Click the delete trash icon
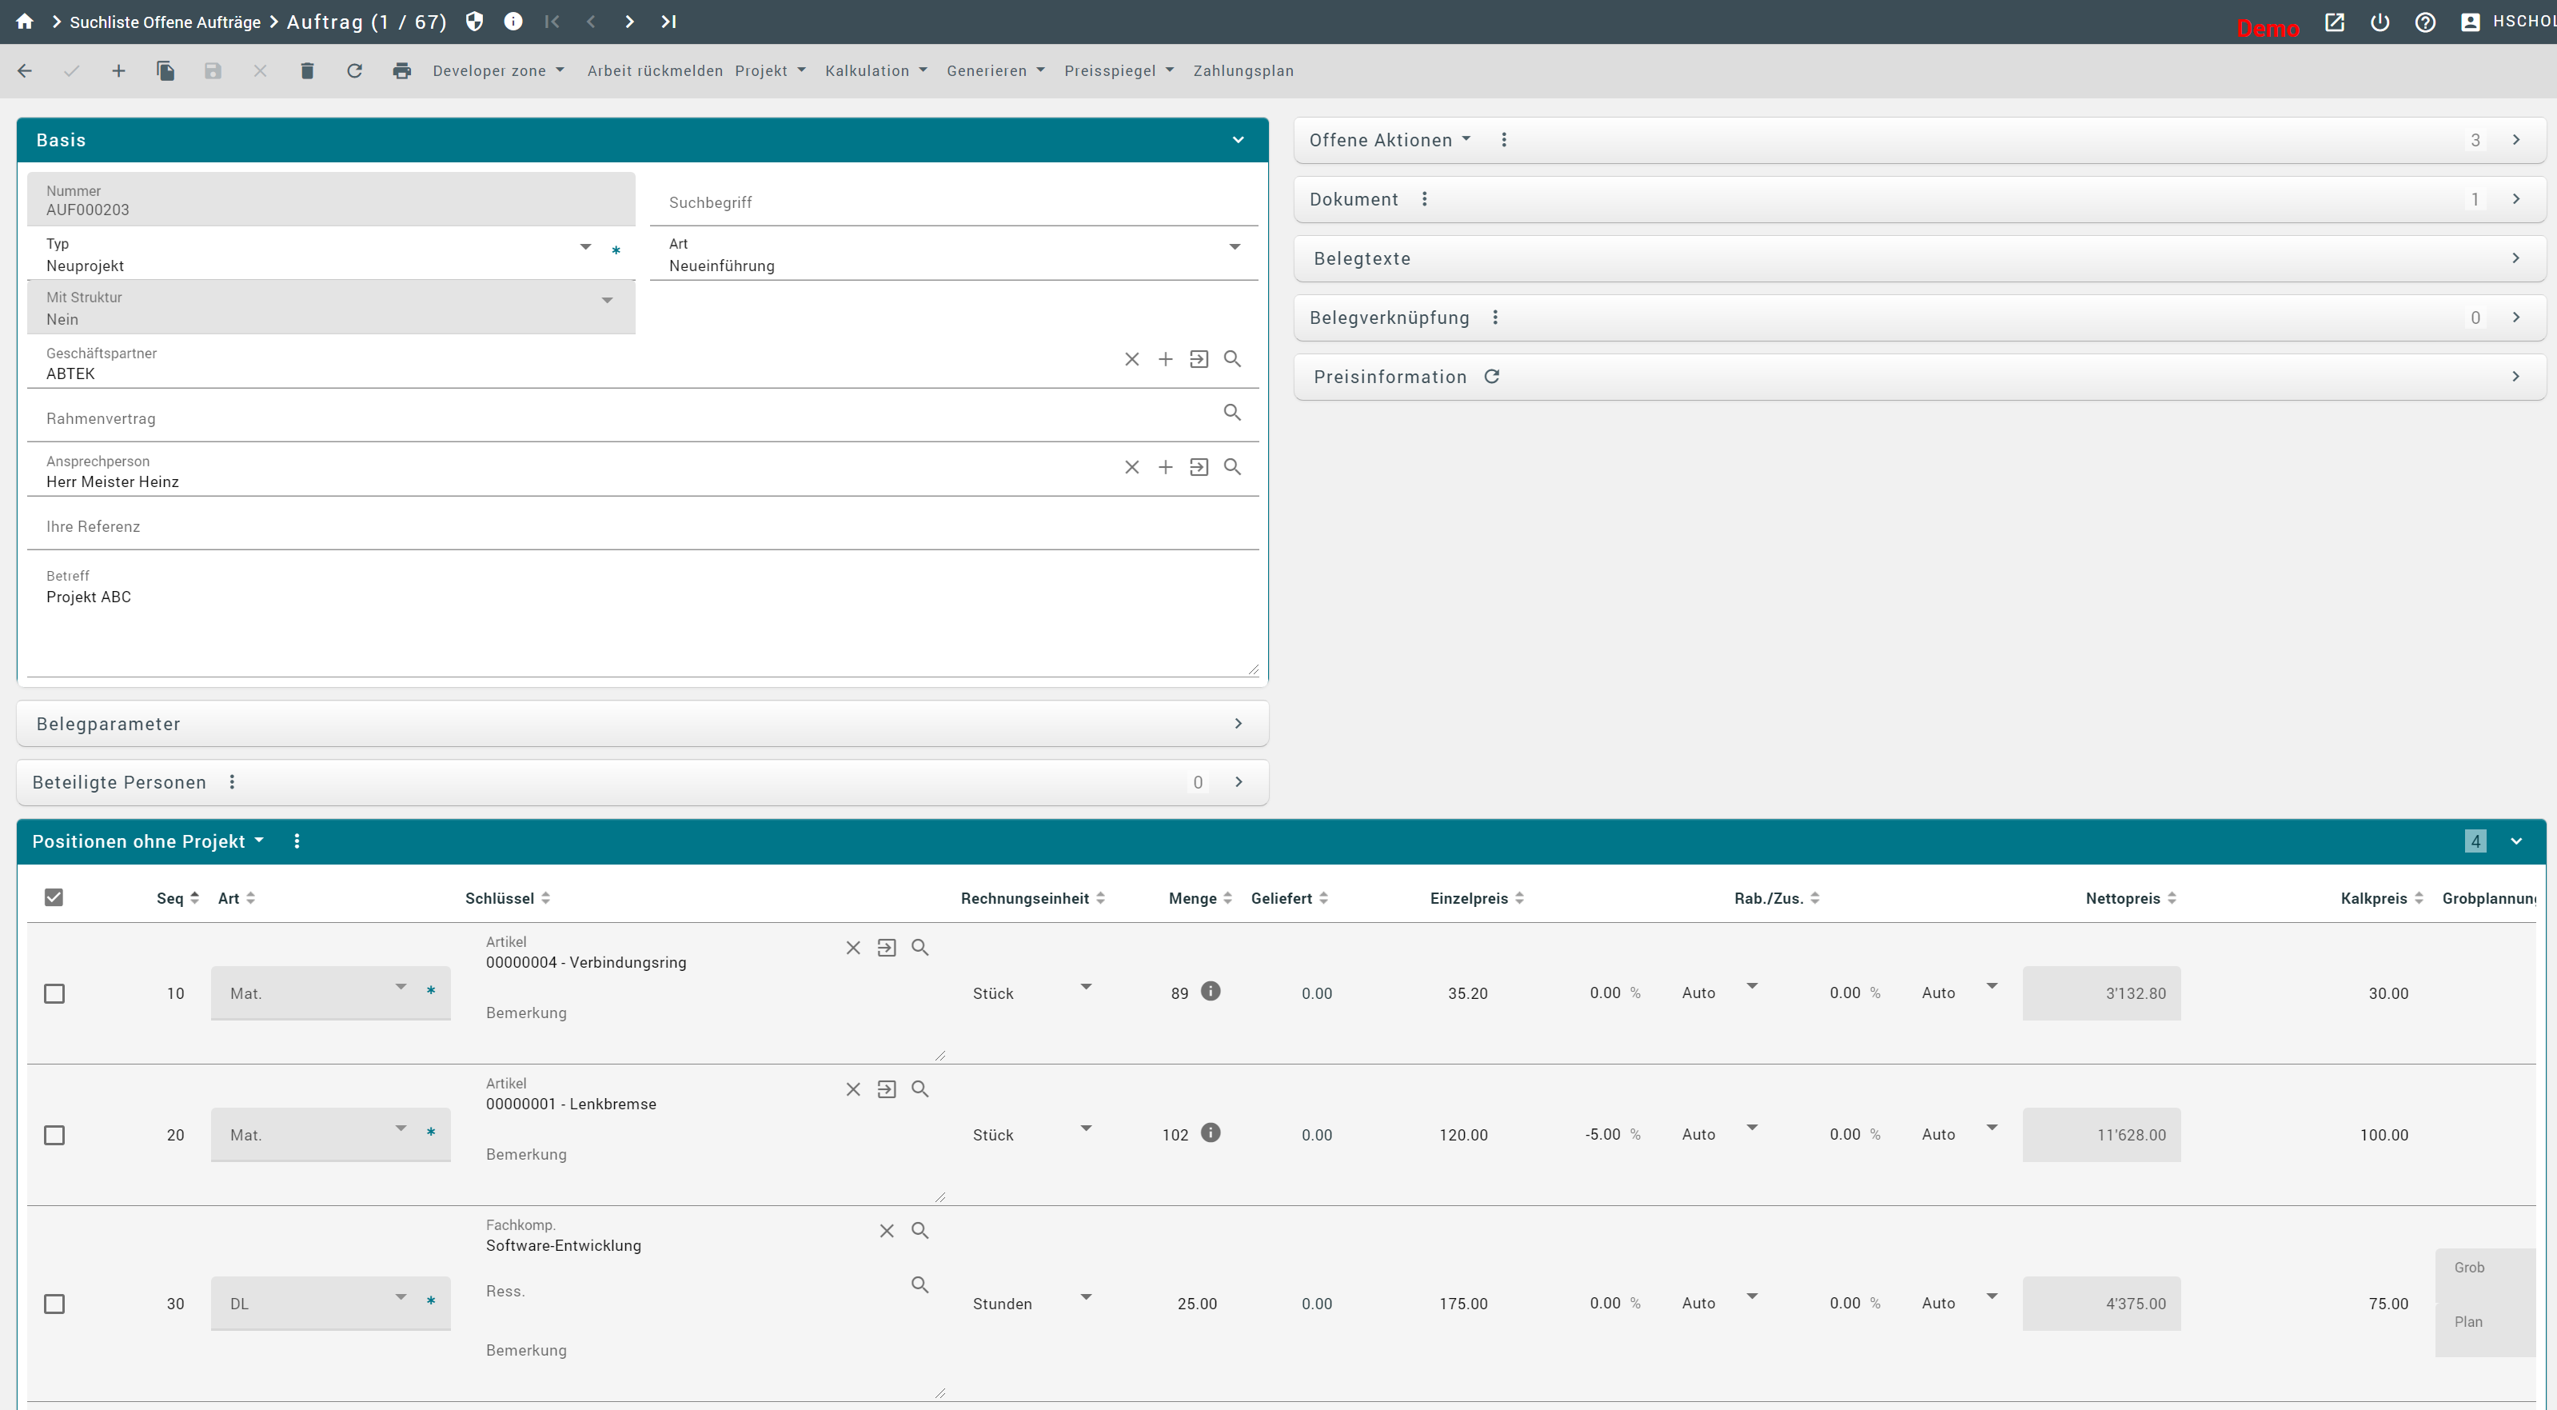The height and width of the screenshot is (1410, 2557). [x=307, y=70]
